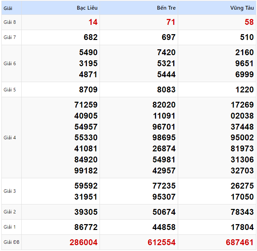Click Vũng Tàu Giải 8 number 58

click(249, 22)
